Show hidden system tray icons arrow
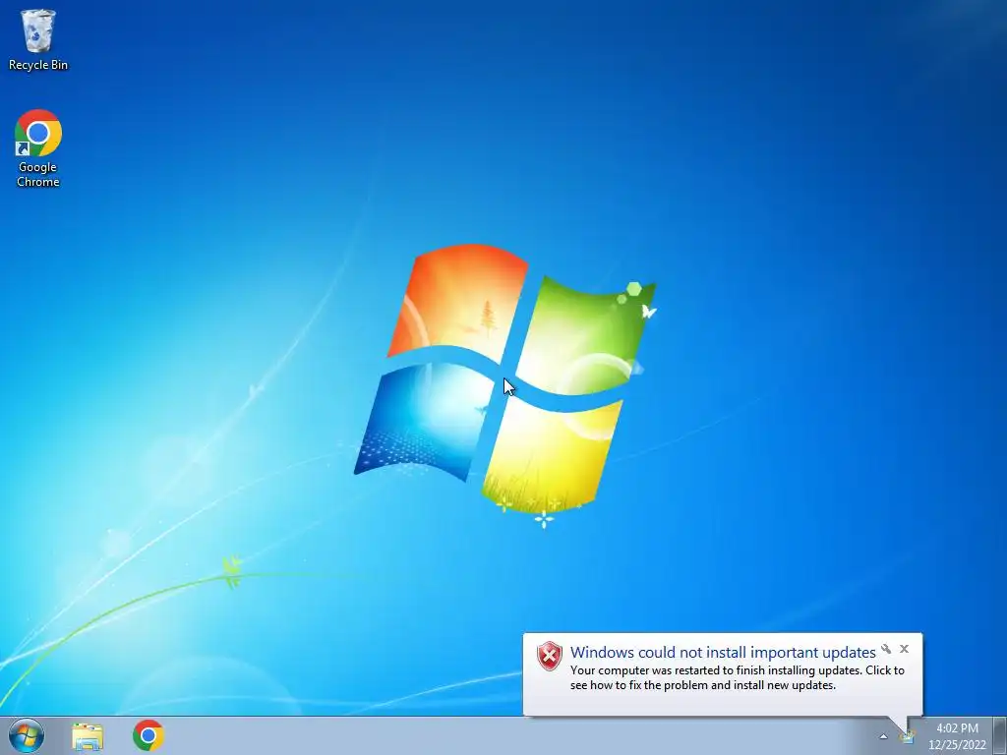 point(884,736)
